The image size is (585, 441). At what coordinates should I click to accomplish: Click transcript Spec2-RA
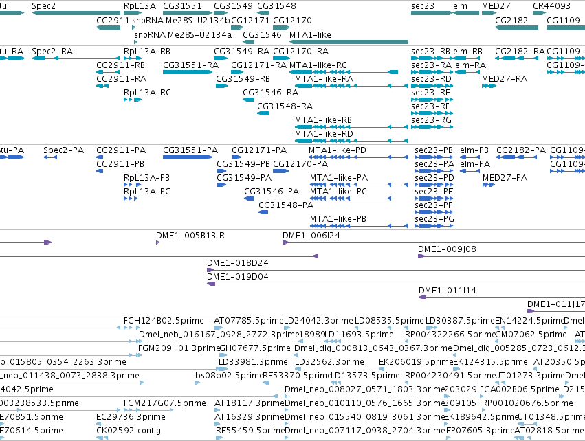click(x=76, y=58)
